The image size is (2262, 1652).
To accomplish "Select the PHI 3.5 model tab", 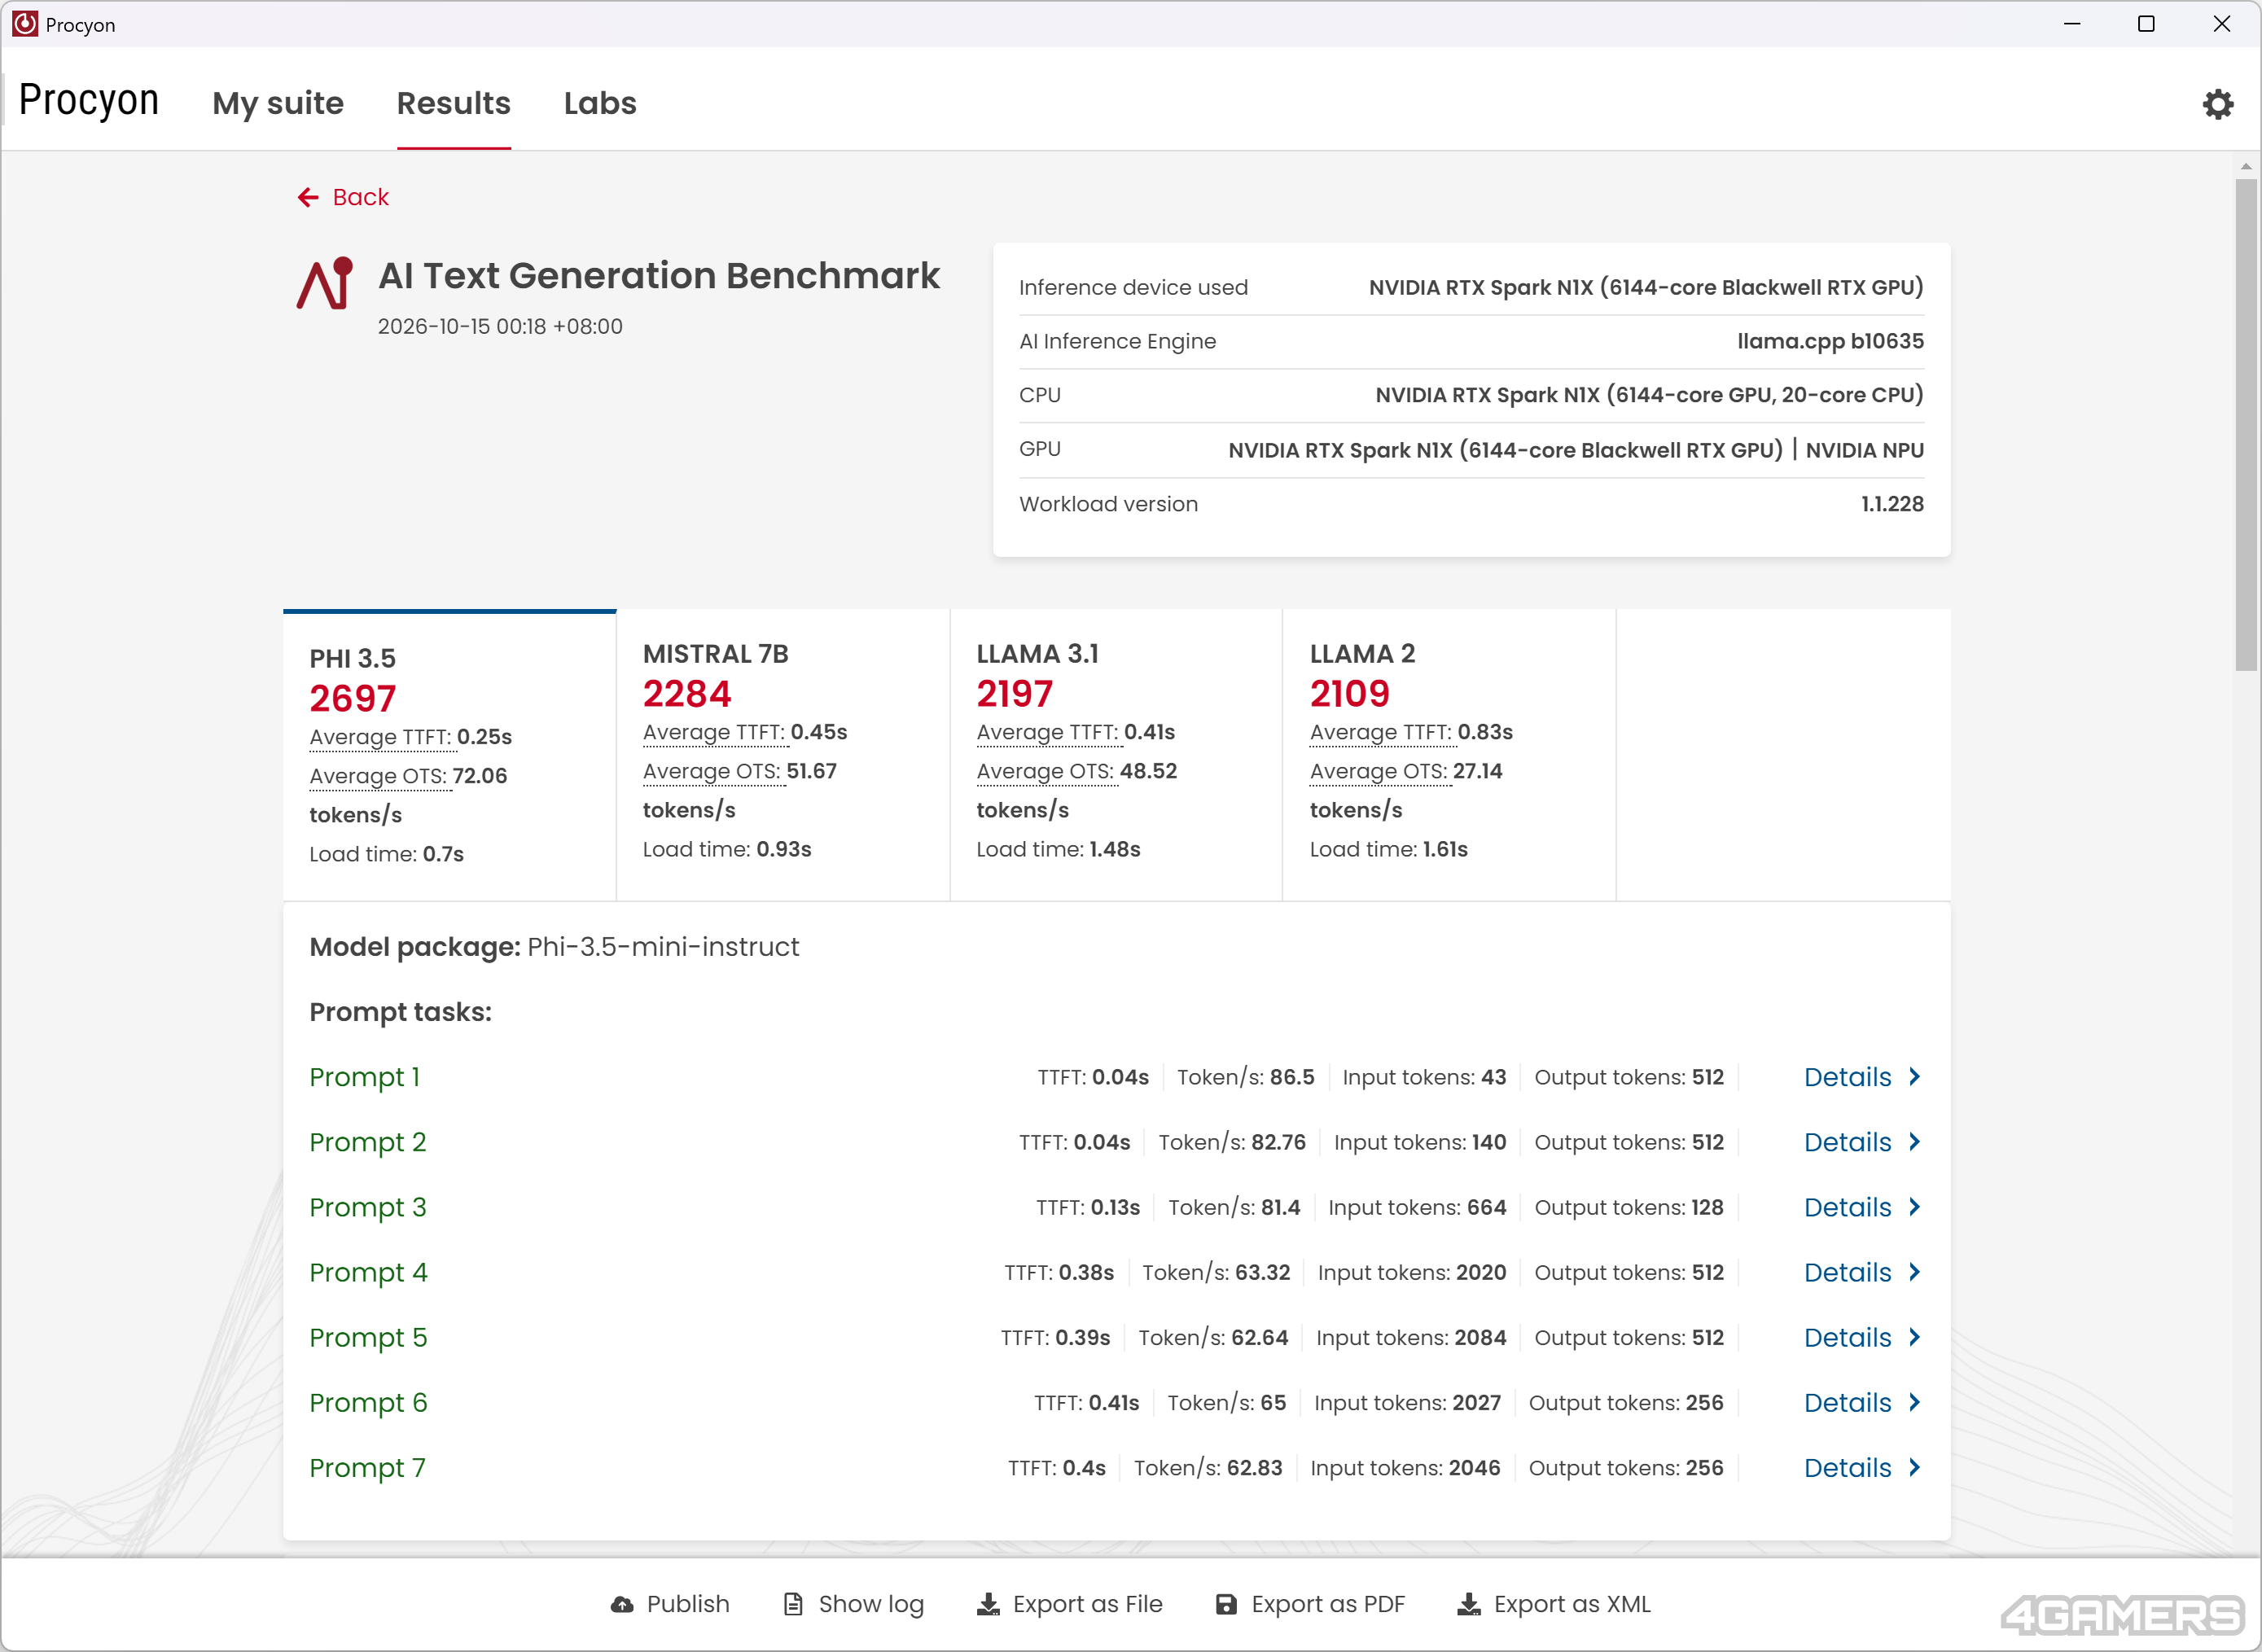I will [450, 755].
